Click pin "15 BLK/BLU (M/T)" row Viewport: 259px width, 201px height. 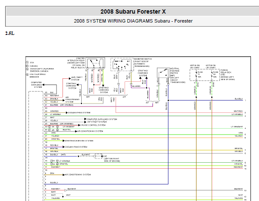[x=55, y=155]
